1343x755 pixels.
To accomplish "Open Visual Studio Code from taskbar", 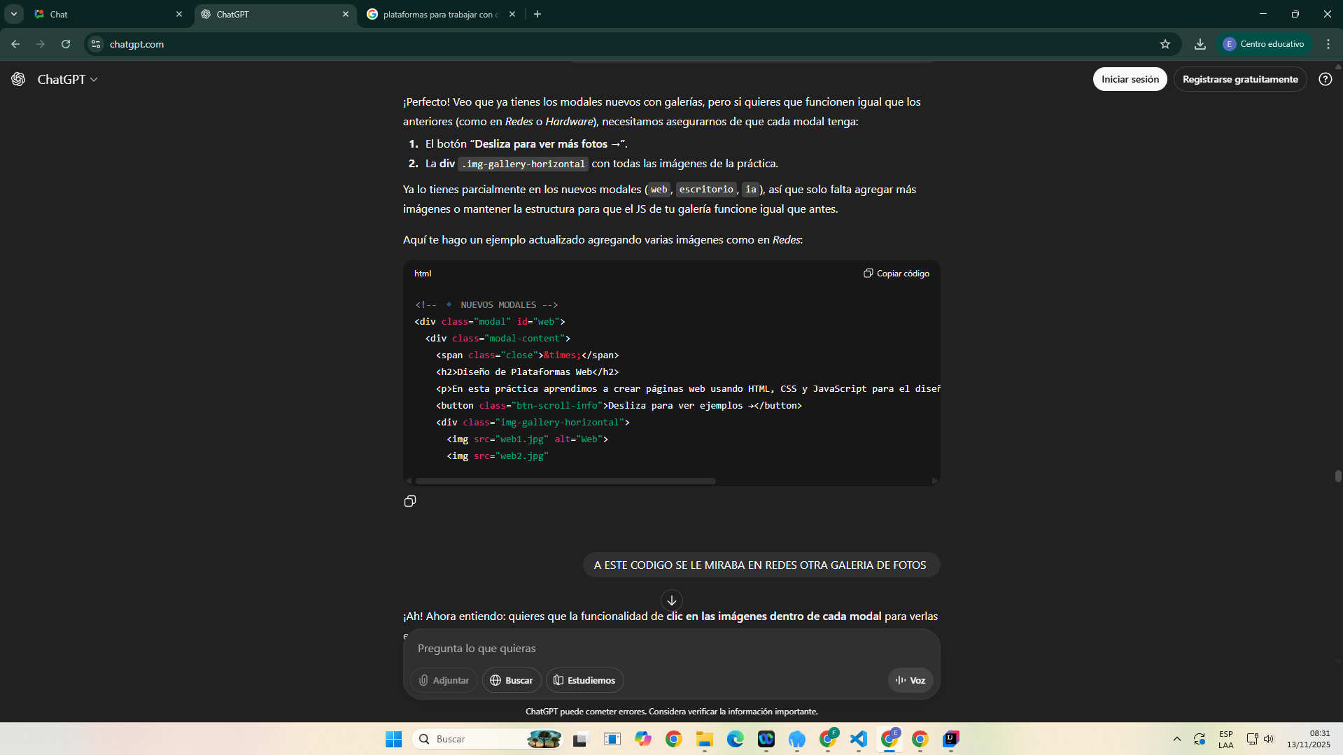I will pos(858,739).
